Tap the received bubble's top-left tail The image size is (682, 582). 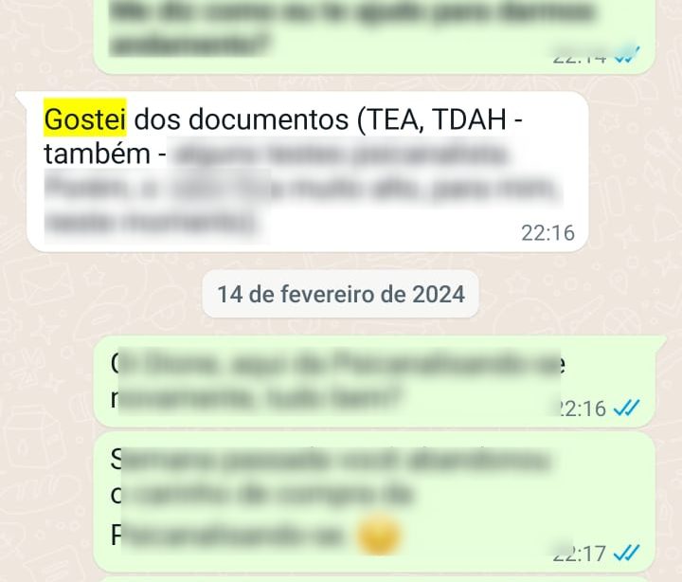click(x=22, y=99)
